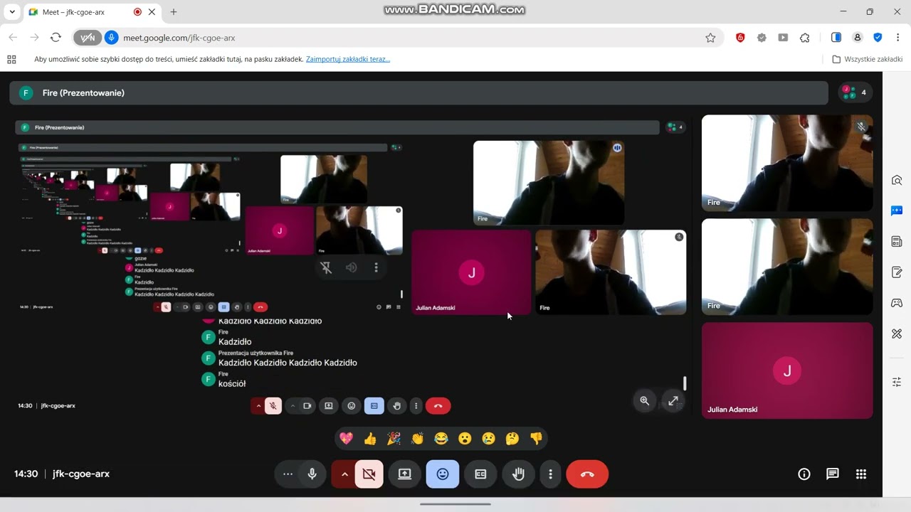The height and width of the screenshot is (512, 911).
Task: Click the unpin icon in the nested tile overlay
Action: pyautogui.click(x=326, y=267)
